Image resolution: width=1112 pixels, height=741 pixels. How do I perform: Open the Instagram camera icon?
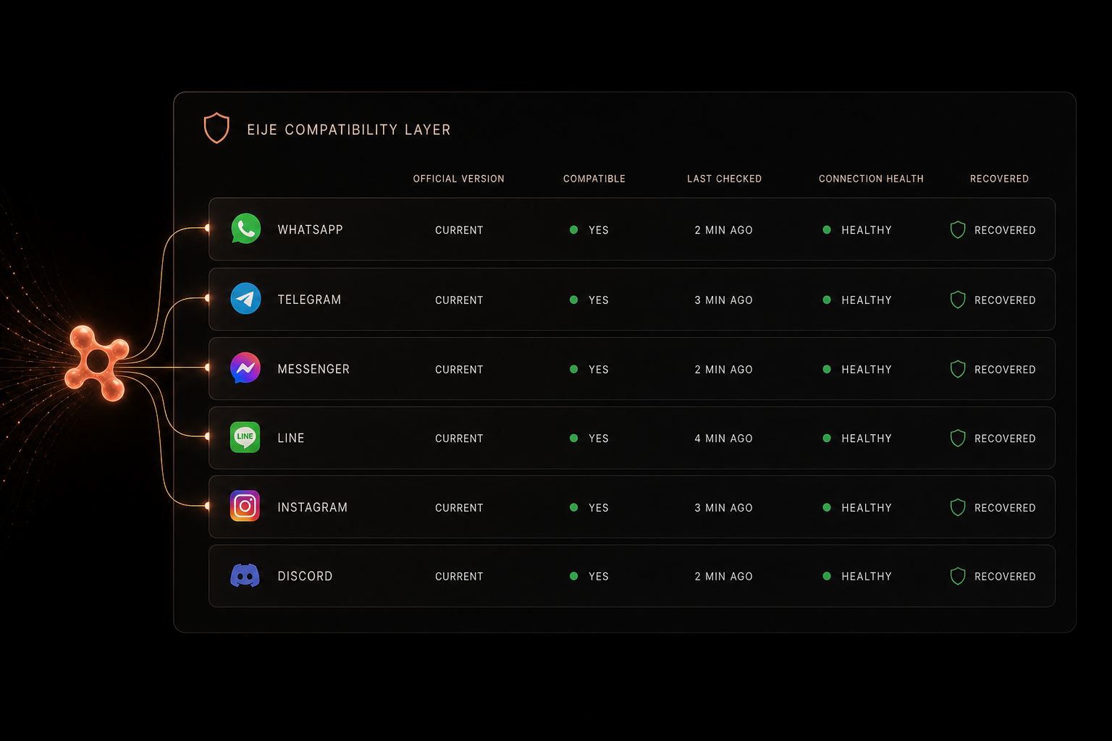coord(245,506)
